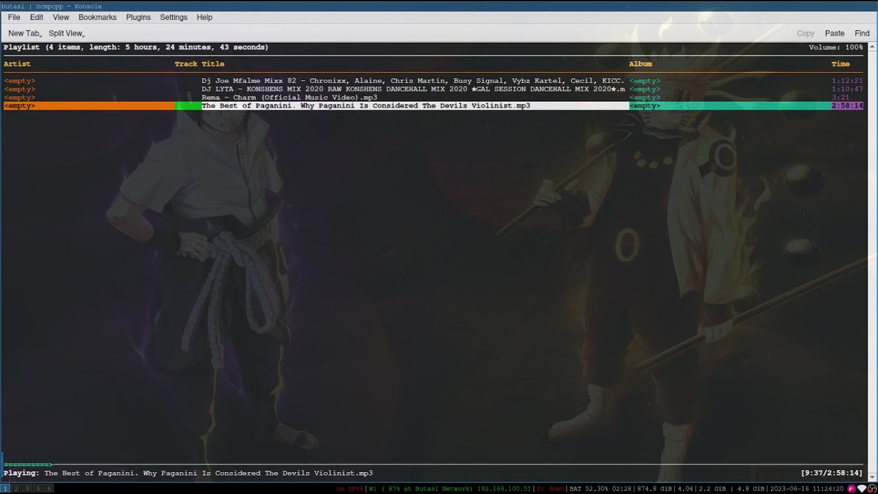This screenshot has height=494, width=878.
Task: Click the ncmpcpp playback progress bar
Action: (434, 464)
